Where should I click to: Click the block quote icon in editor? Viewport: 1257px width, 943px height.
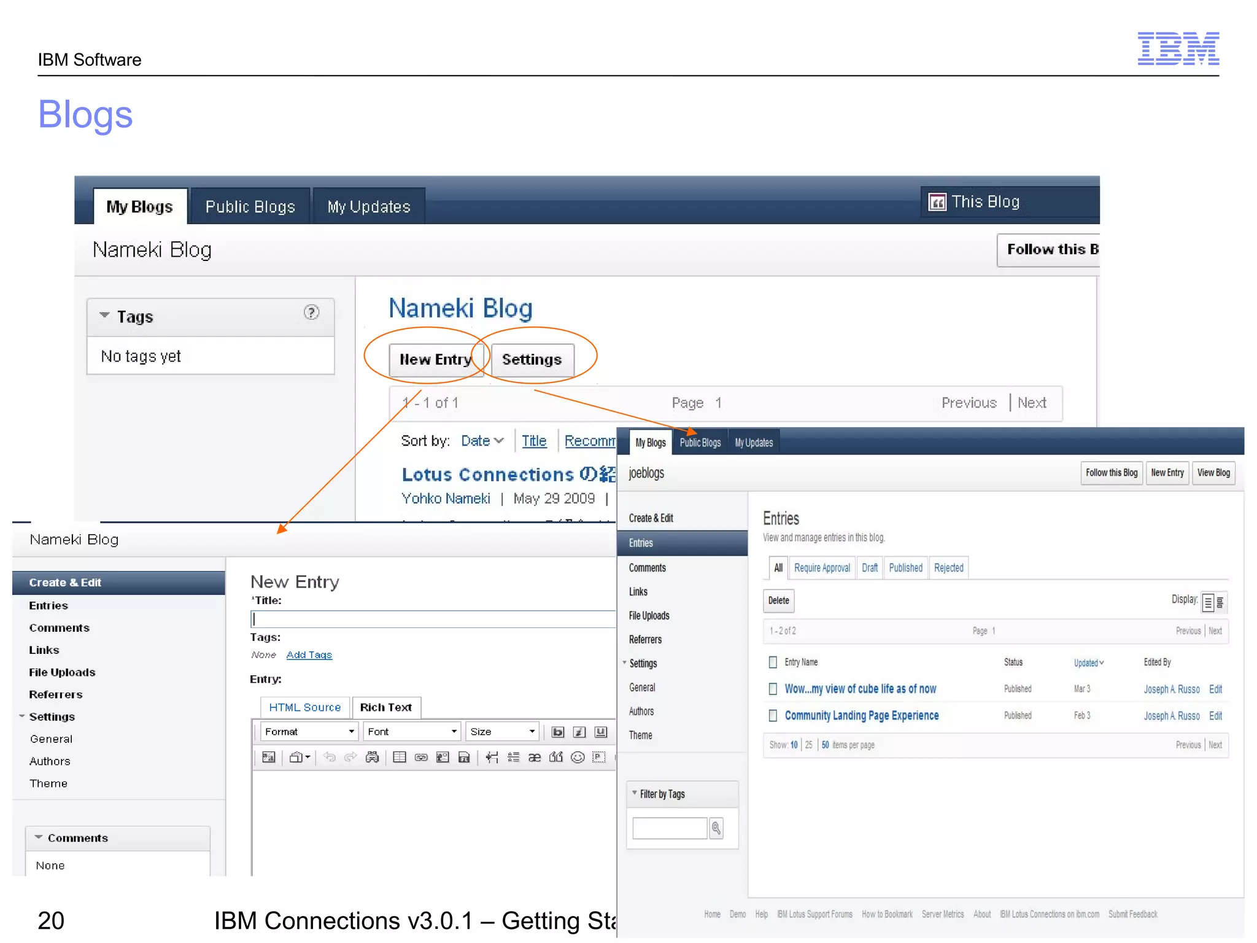pyautogui.click(x=556, y=757)
